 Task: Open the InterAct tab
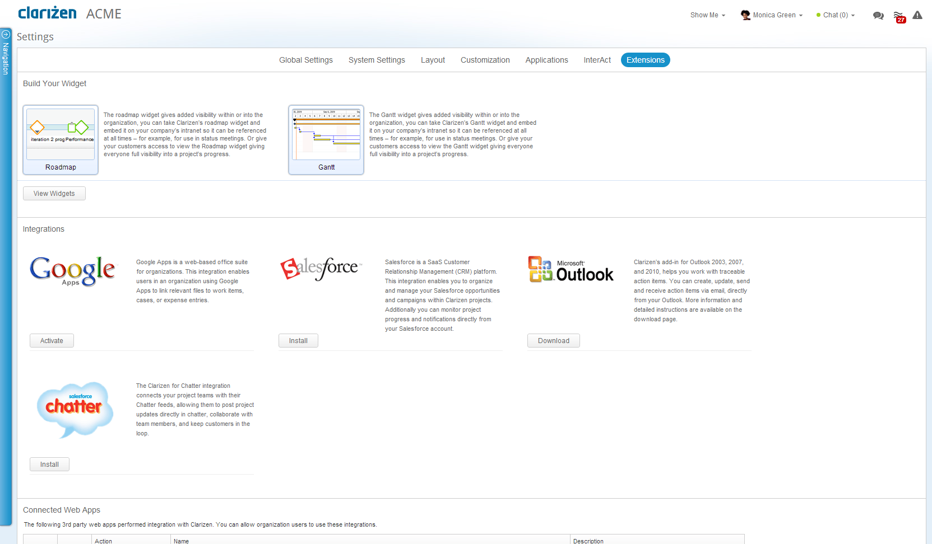point(597,60)
